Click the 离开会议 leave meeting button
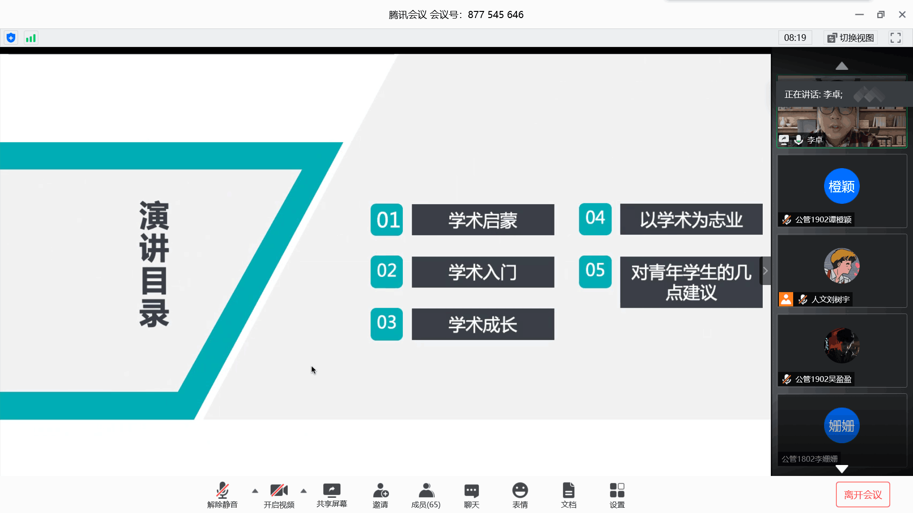Image resolution: width=913 pixels, height=513 pixels. [863, 494]
